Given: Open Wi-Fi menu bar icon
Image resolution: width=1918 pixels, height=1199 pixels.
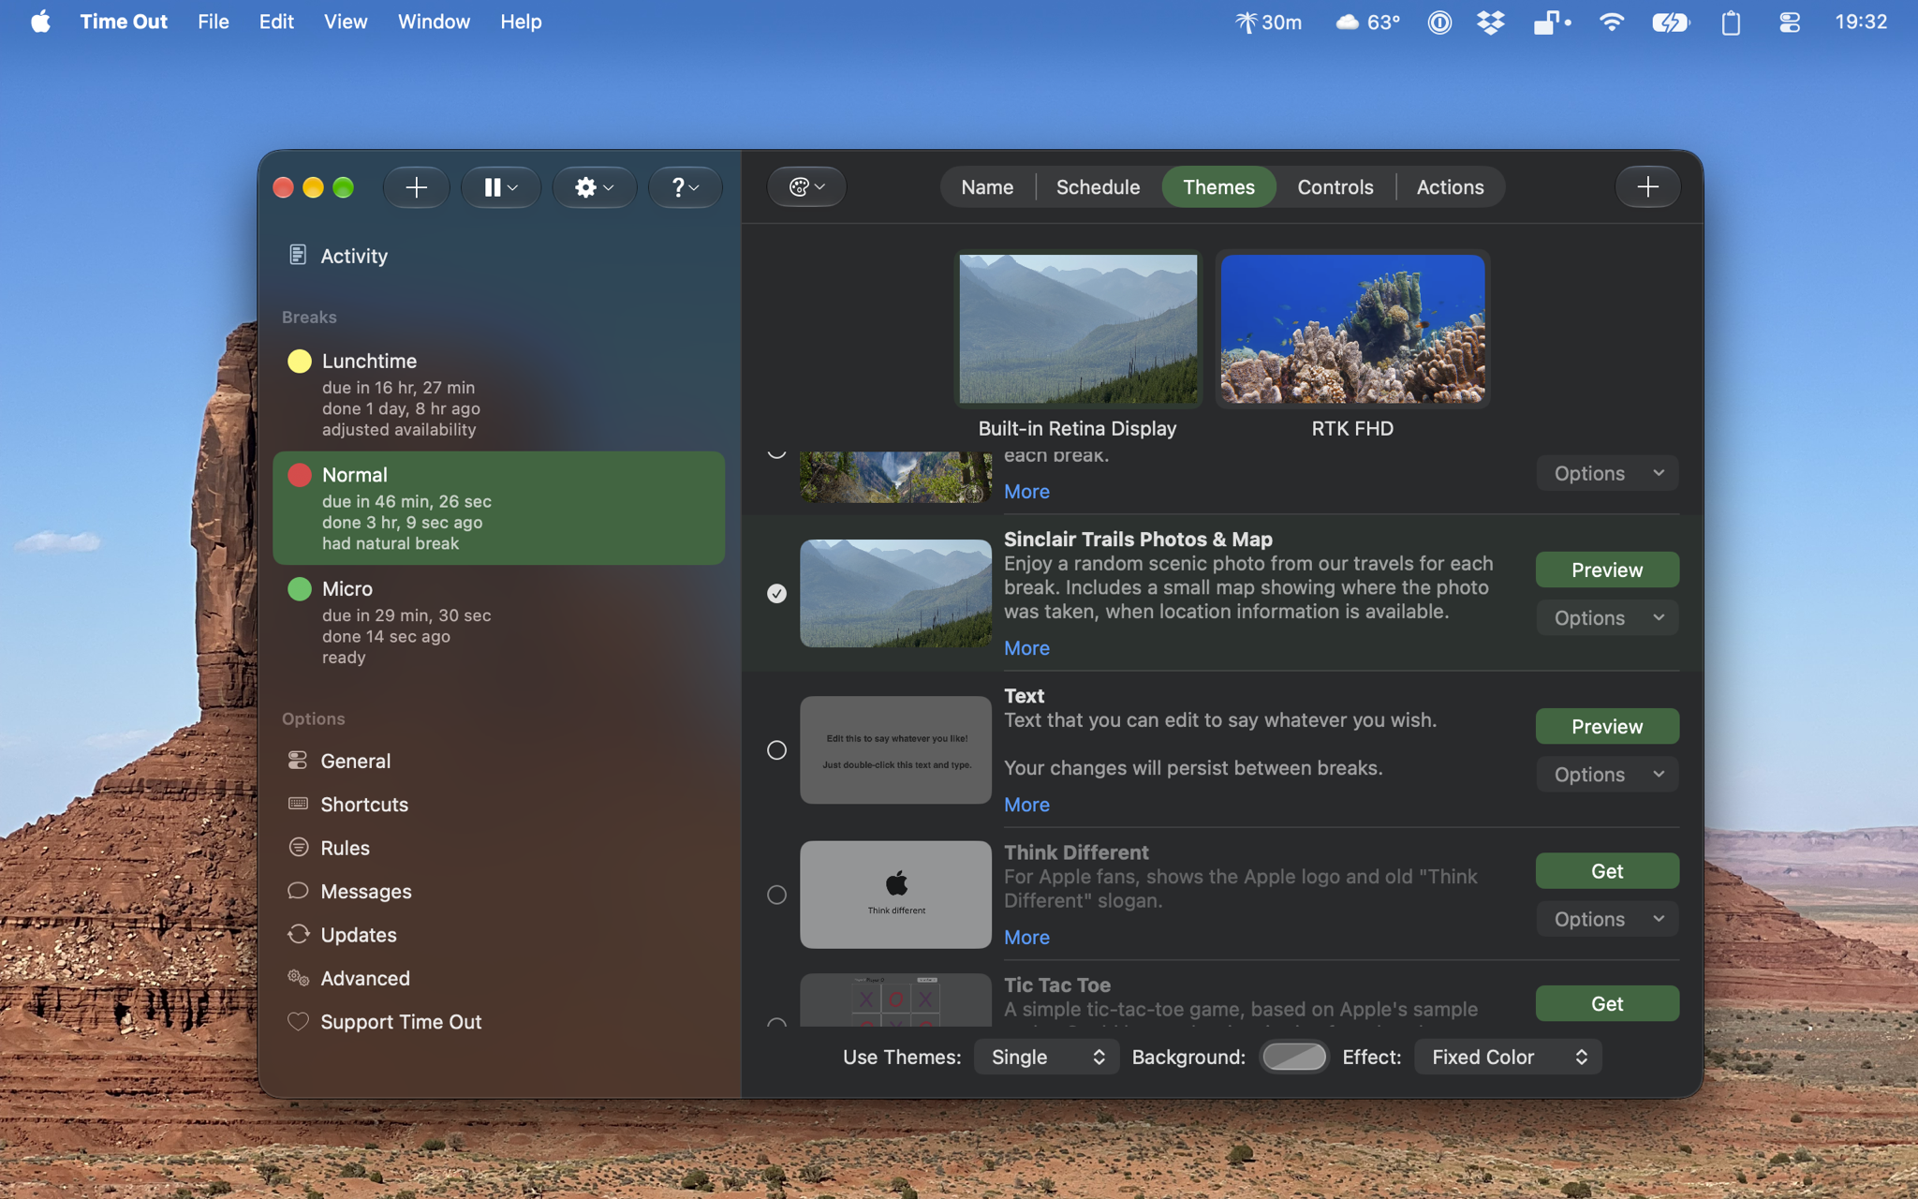Looking at the screenshot, I should [x=1611, y=22].
